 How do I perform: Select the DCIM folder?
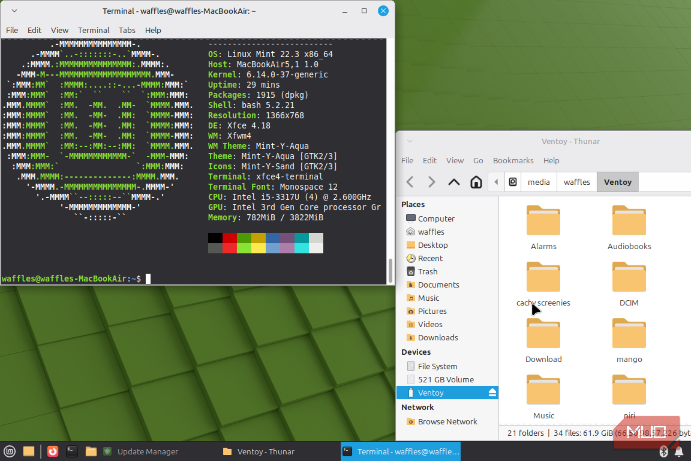point(629,284)
